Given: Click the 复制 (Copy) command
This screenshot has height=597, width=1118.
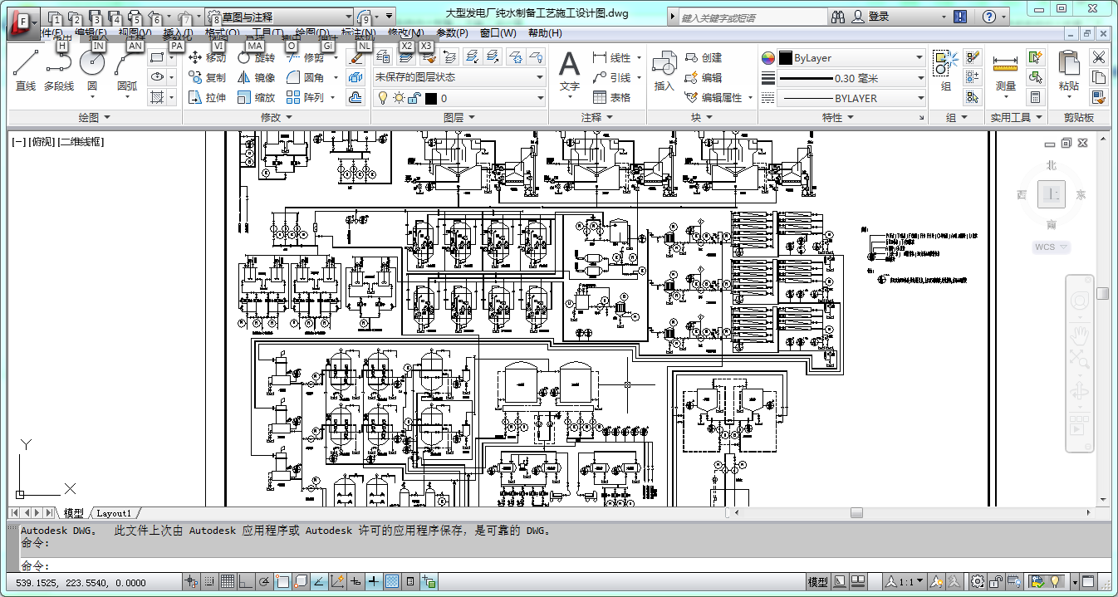Looking at the screenshot, I should pyautogui.click(x=206, y=78).
